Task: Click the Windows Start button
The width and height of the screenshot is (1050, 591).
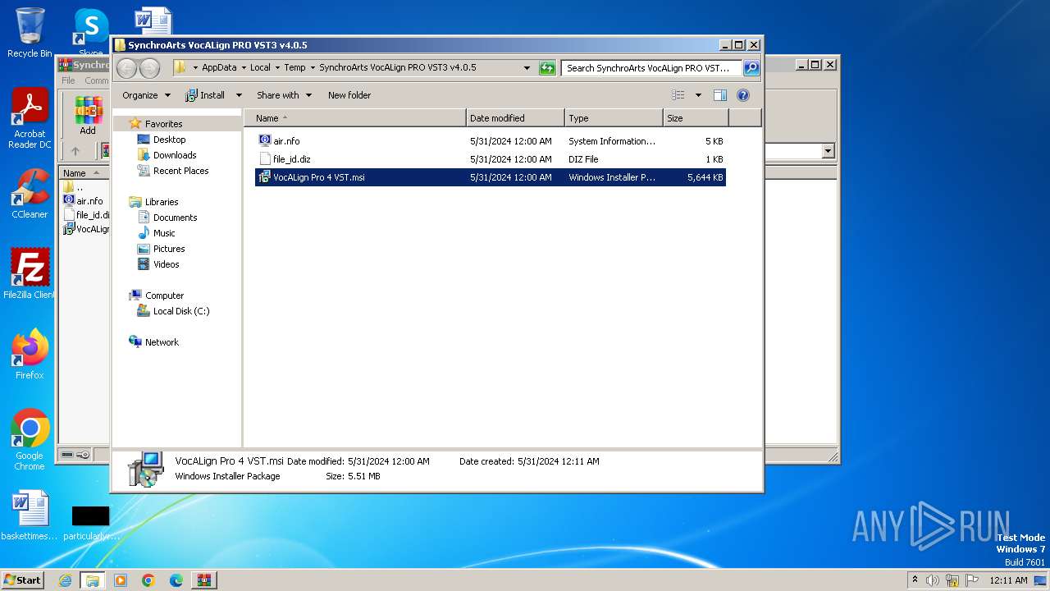Action: [x=23, y=580]
